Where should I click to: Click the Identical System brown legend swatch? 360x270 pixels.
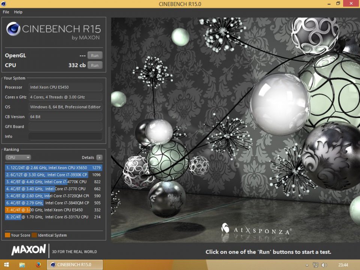(34, 235)
